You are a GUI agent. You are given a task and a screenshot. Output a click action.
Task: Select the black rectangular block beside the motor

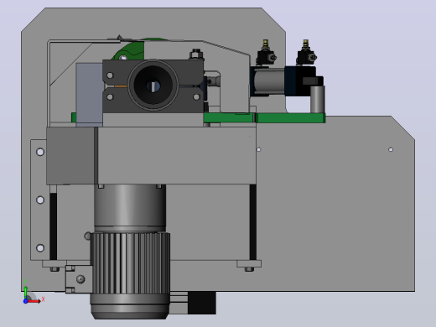click(202, 303)
